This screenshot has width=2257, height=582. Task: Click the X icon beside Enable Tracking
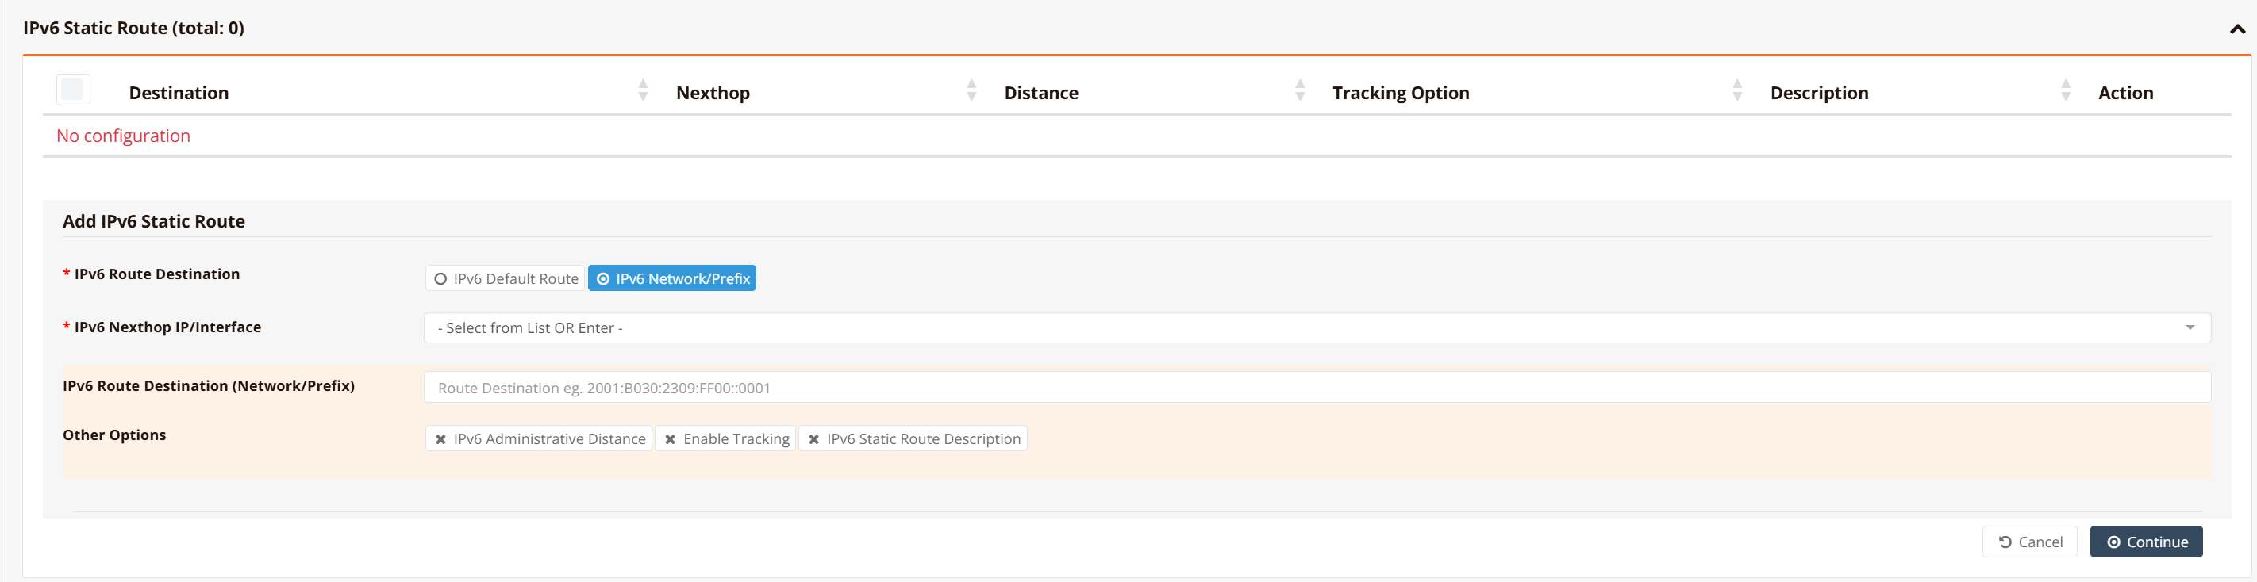tap(671, 439)
